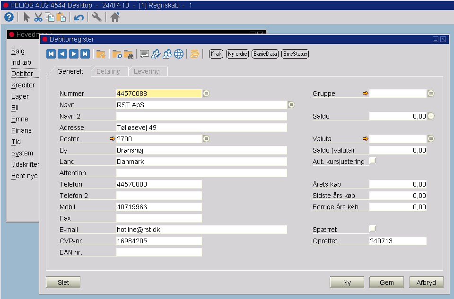Viewport: 454px width, 299px height.
Task: Open Lager in the Hovedmenu
Action: 20,96
